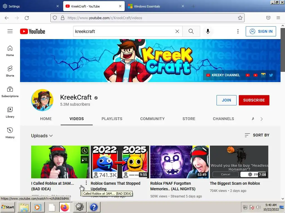Open the SORT BY menu
Screen dimensions: 285x213
coord(257,135)
